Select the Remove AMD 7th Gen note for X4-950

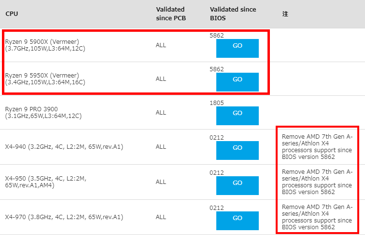click(317, 182)
